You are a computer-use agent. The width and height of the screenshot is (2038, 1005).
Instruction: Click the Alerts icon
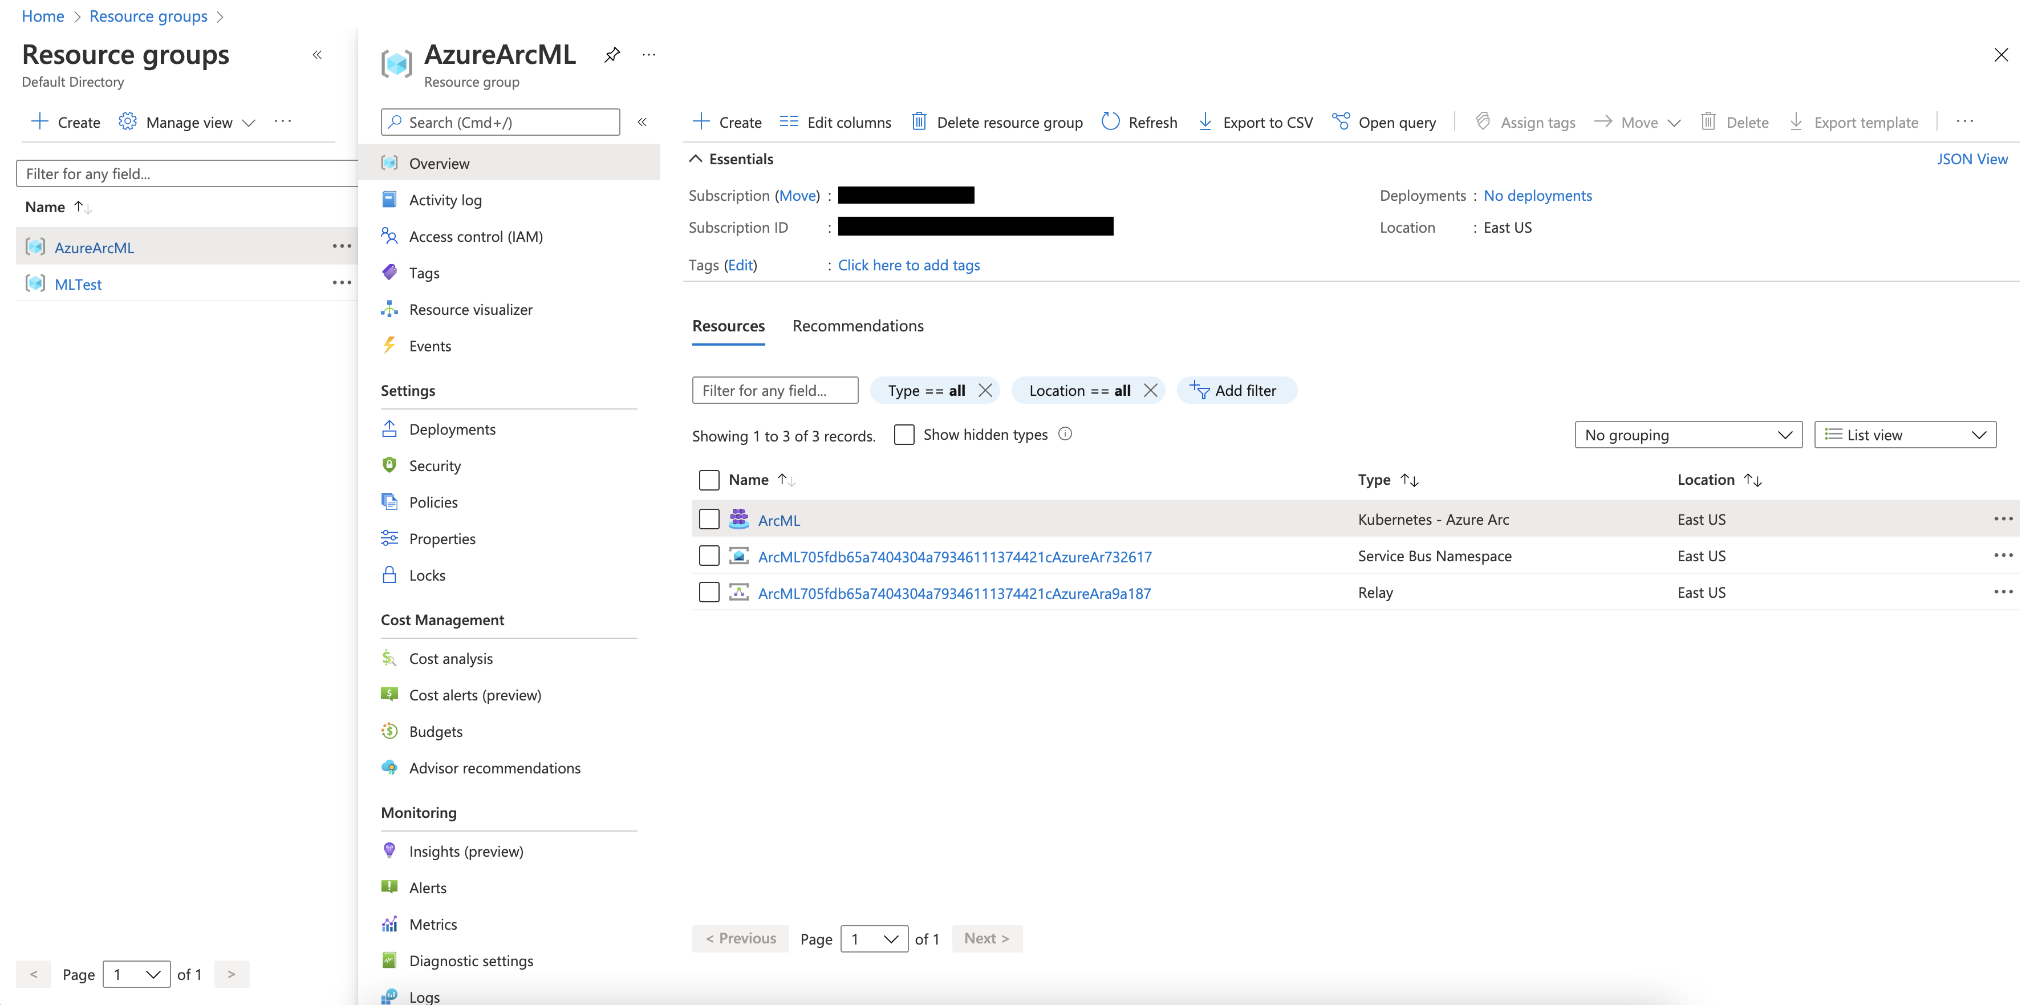(x=389, y=887)
